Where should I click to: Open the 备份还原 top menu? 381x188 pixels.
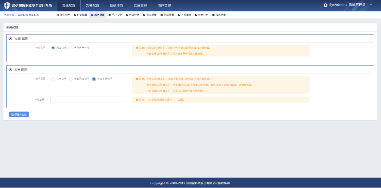pyautogui.click(x=116, y=5)
